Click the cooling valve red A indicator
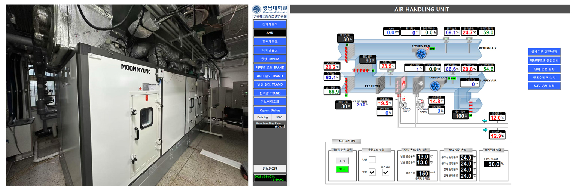576x192 pixels. click(x=421, y=101)
